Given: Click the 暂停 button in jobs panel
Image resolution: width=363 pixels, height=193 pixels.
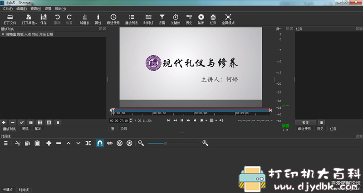Looking at the screenshot, I should coord(305,122).
